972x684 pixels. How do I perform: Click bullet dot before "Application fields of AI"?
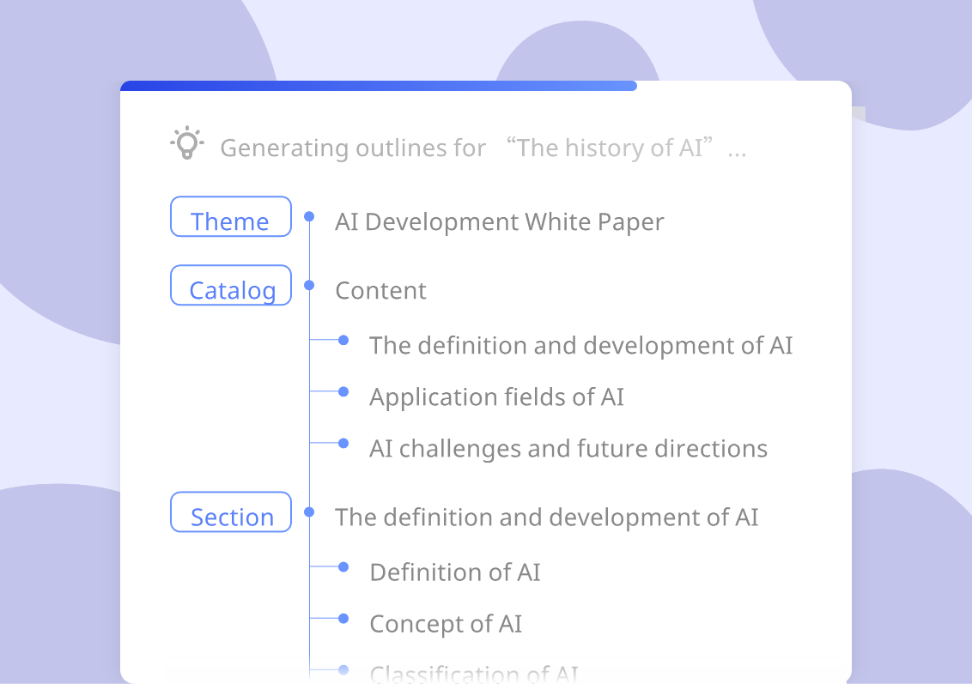pyautogui.click(x=343, y=391)
